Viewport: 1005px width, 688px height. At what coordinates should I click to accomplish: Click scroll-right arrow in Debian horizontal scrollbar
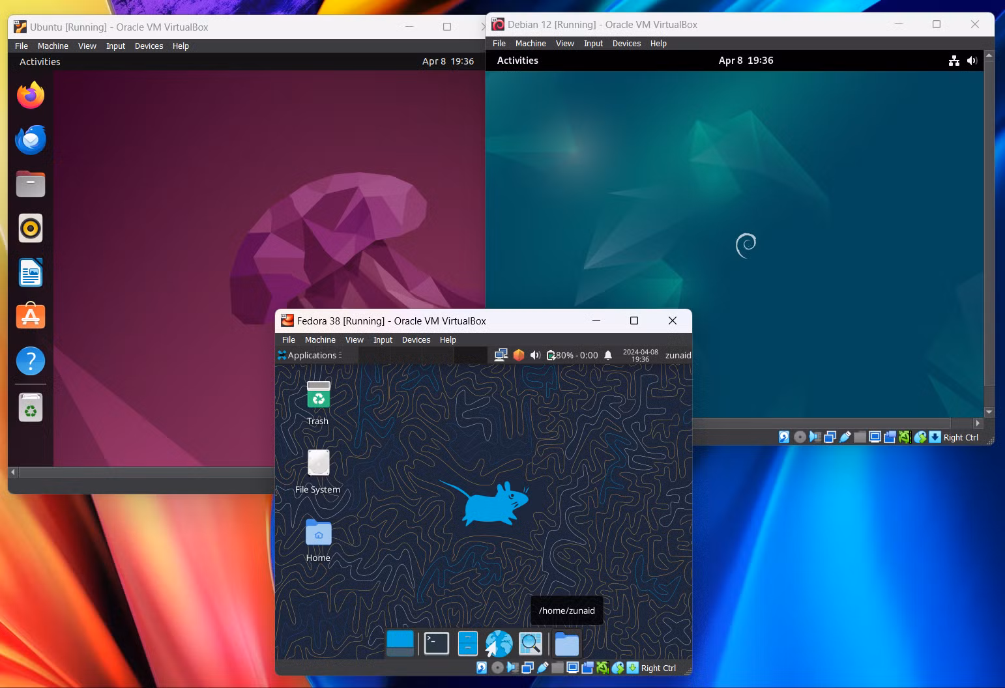tap(977, 423)
